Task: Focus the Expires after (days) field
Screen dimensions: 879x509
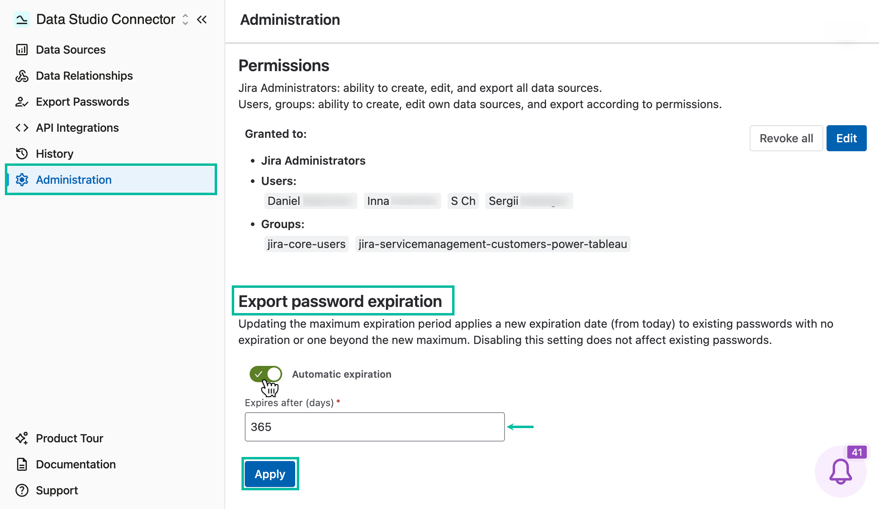Action: coord(375,427)
